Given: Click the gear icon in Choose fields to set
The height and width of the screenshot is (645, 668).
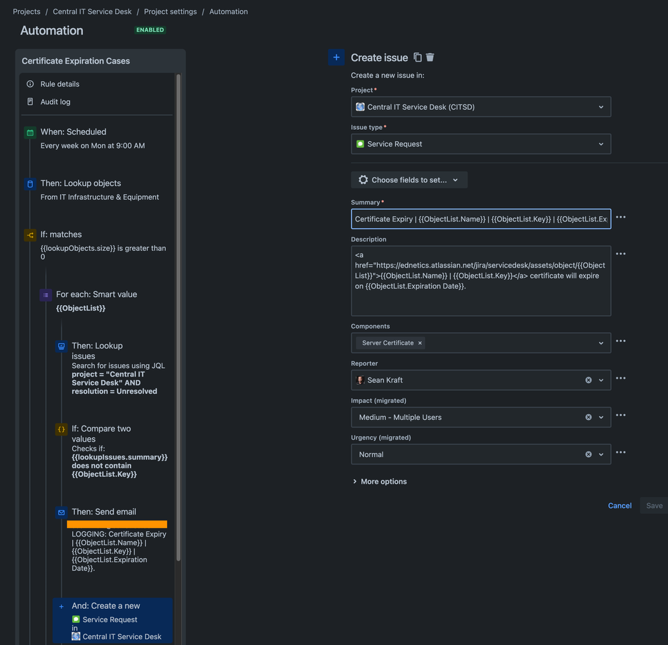Looking at the screenshot, I should pyautogui.click(x=363, y=180).
